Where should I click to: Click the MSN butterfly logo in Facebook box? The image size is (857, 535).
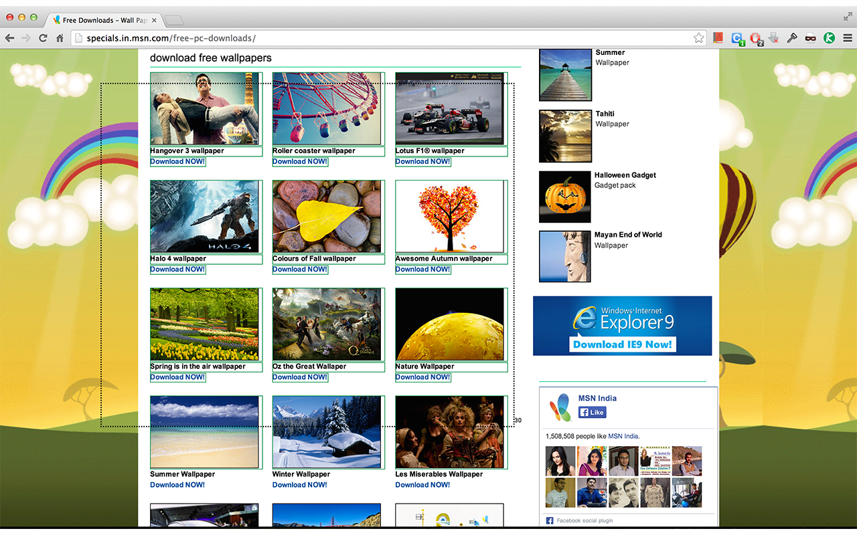[x=560, y=407]
